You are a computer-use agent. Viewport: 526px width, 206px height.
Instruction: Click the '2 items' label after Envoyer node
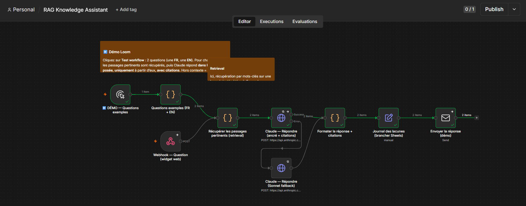point(467,115)
